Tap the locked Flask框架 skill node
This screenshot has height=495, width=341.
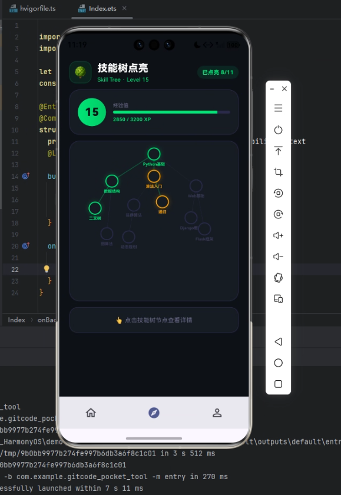tap(204, 229)
